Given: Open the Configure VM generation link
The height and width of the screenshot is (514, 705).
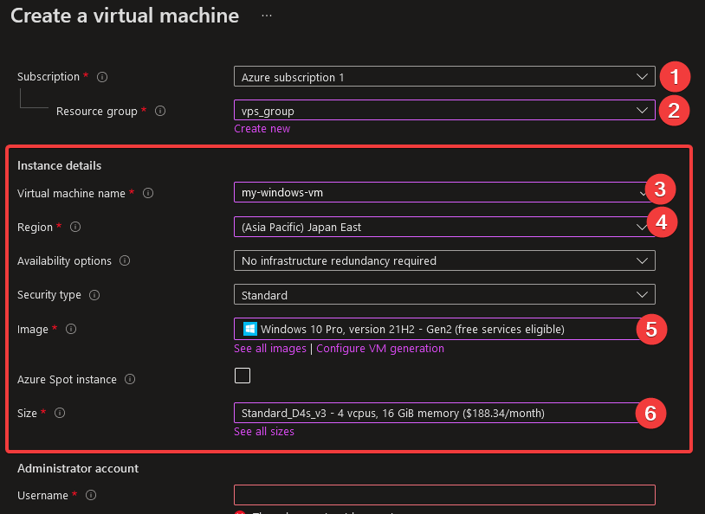Looking at the screenshot, I should click(380, 348).
